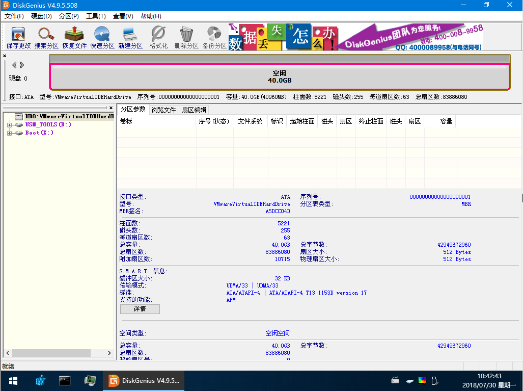
Task: Click the 附加扇区数 value 10715
Action: coord(283,259)
